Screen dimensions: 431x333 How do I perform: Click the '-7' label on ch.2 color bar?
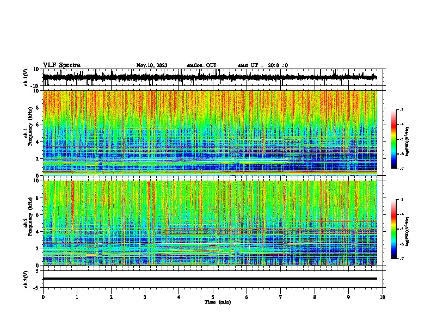401,258
